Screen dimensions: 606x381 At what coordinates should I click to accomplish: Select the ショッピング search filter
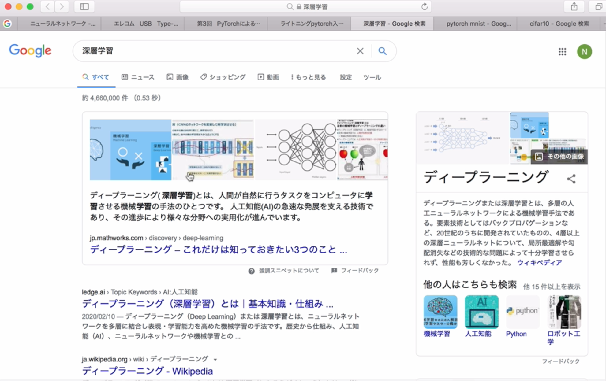(x=223, y=77)
